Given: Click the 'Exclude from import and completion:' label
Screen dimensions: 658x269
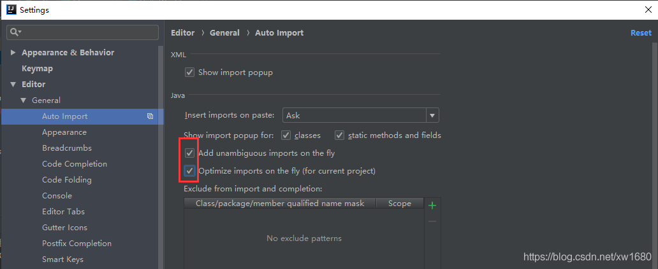Looking at the screenshot, I should point(253,189).
